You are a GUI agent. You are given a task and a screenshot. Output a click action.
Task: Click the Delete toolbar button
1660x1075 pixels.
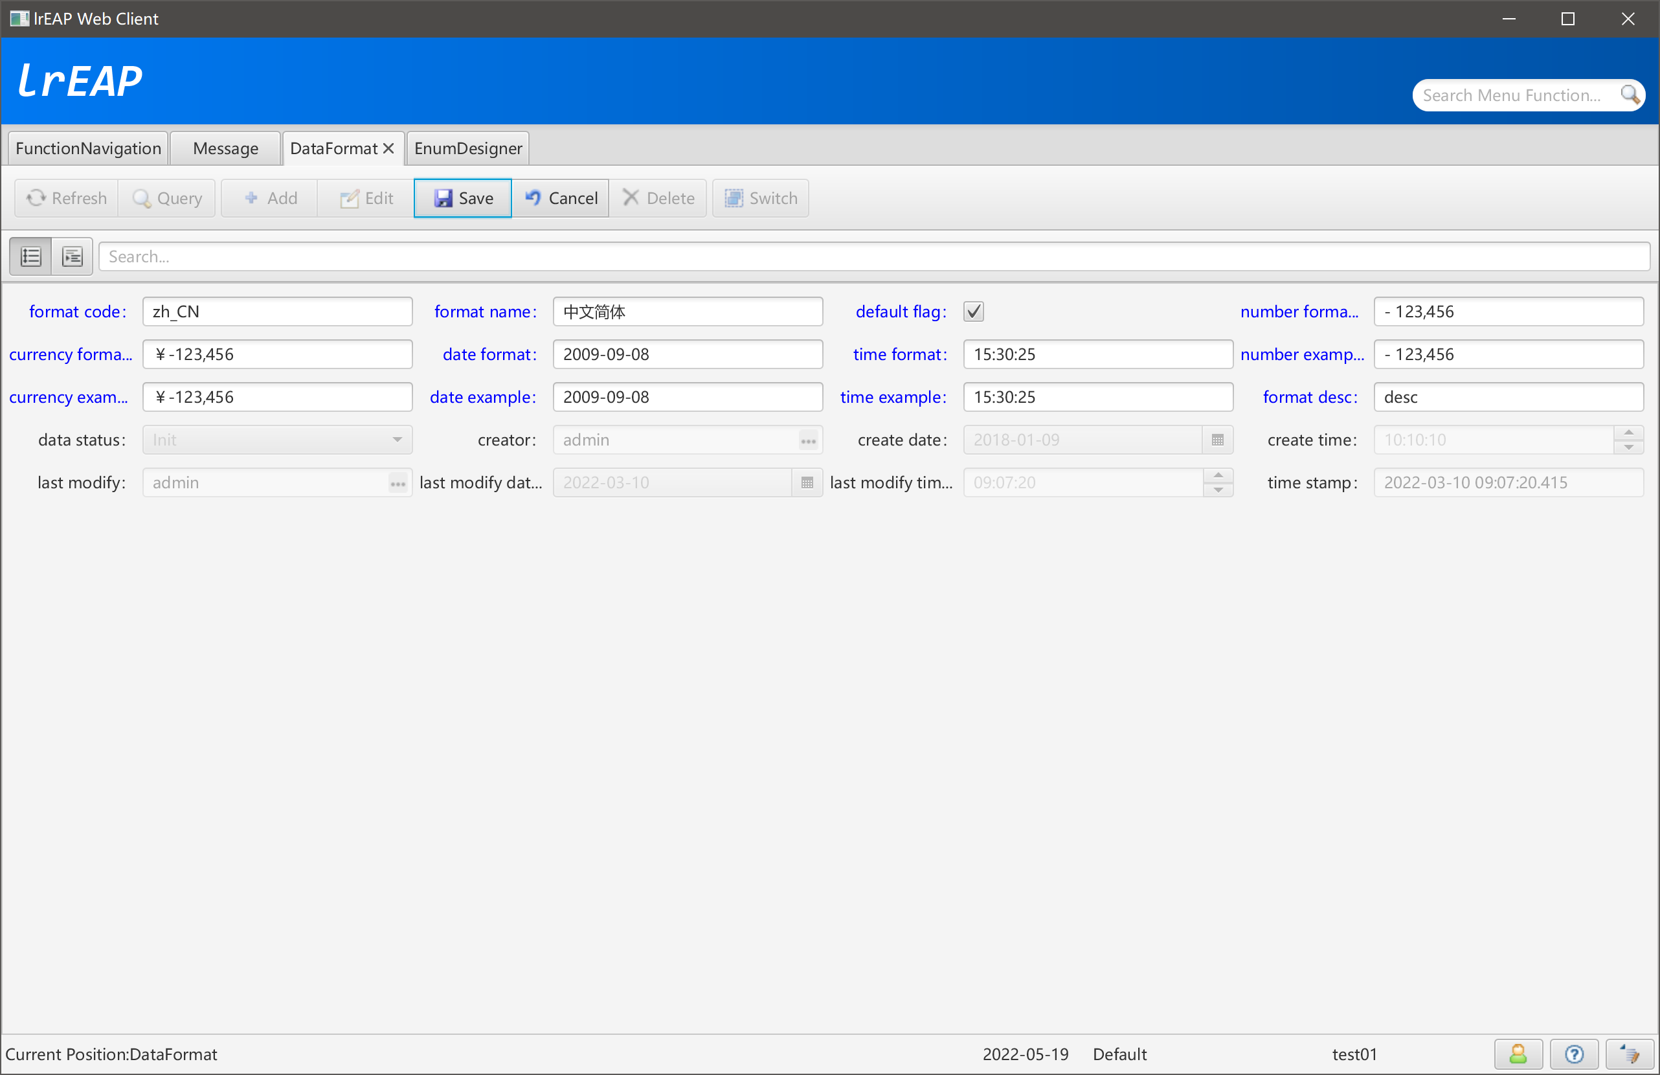[x=658, y=198]
